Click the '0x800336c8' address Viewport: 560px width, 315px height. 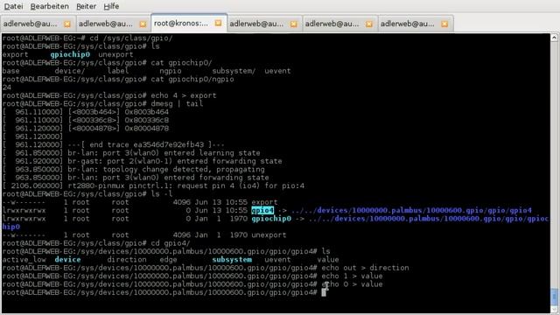pyautogui.click(x=146, y=121)
